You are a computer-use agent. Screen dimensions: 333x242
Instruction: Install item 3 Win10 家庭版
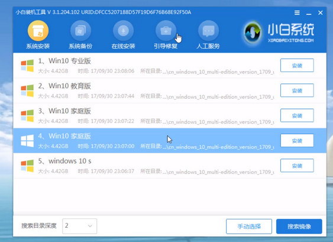(297, 115)
